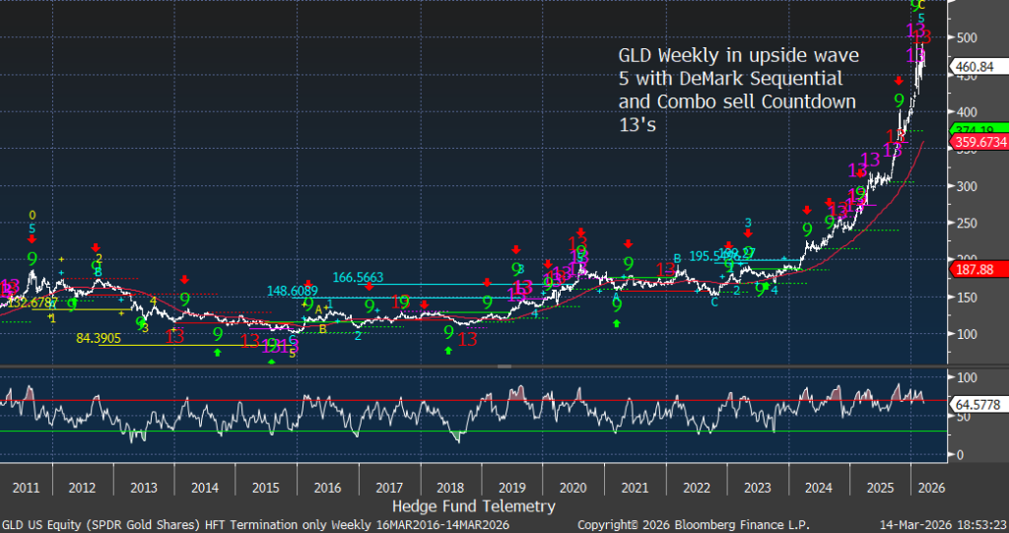This screenshot has width=1009, height=533.
Task: Select the red 359.6734 moving average label
Action: point(976,142)
